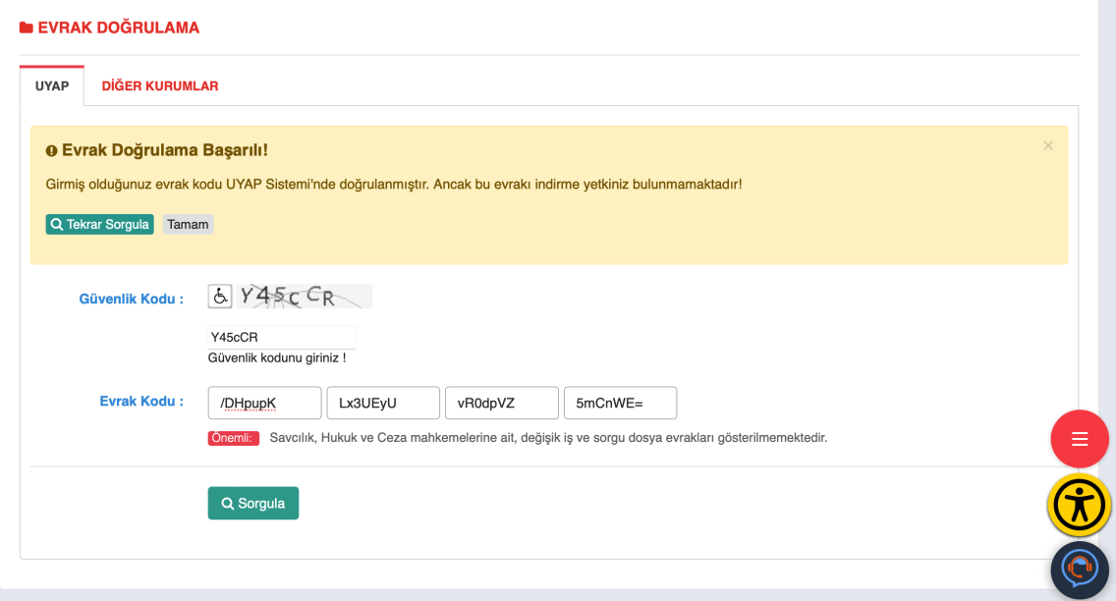The width and height of the screenshot is (1116, 601).
Task: Select the second Evrak Kodu field Lx3UEyU
Action: [383, 403]
